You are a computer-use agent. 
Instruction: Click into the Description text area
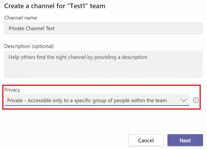(x=103, y=65)
